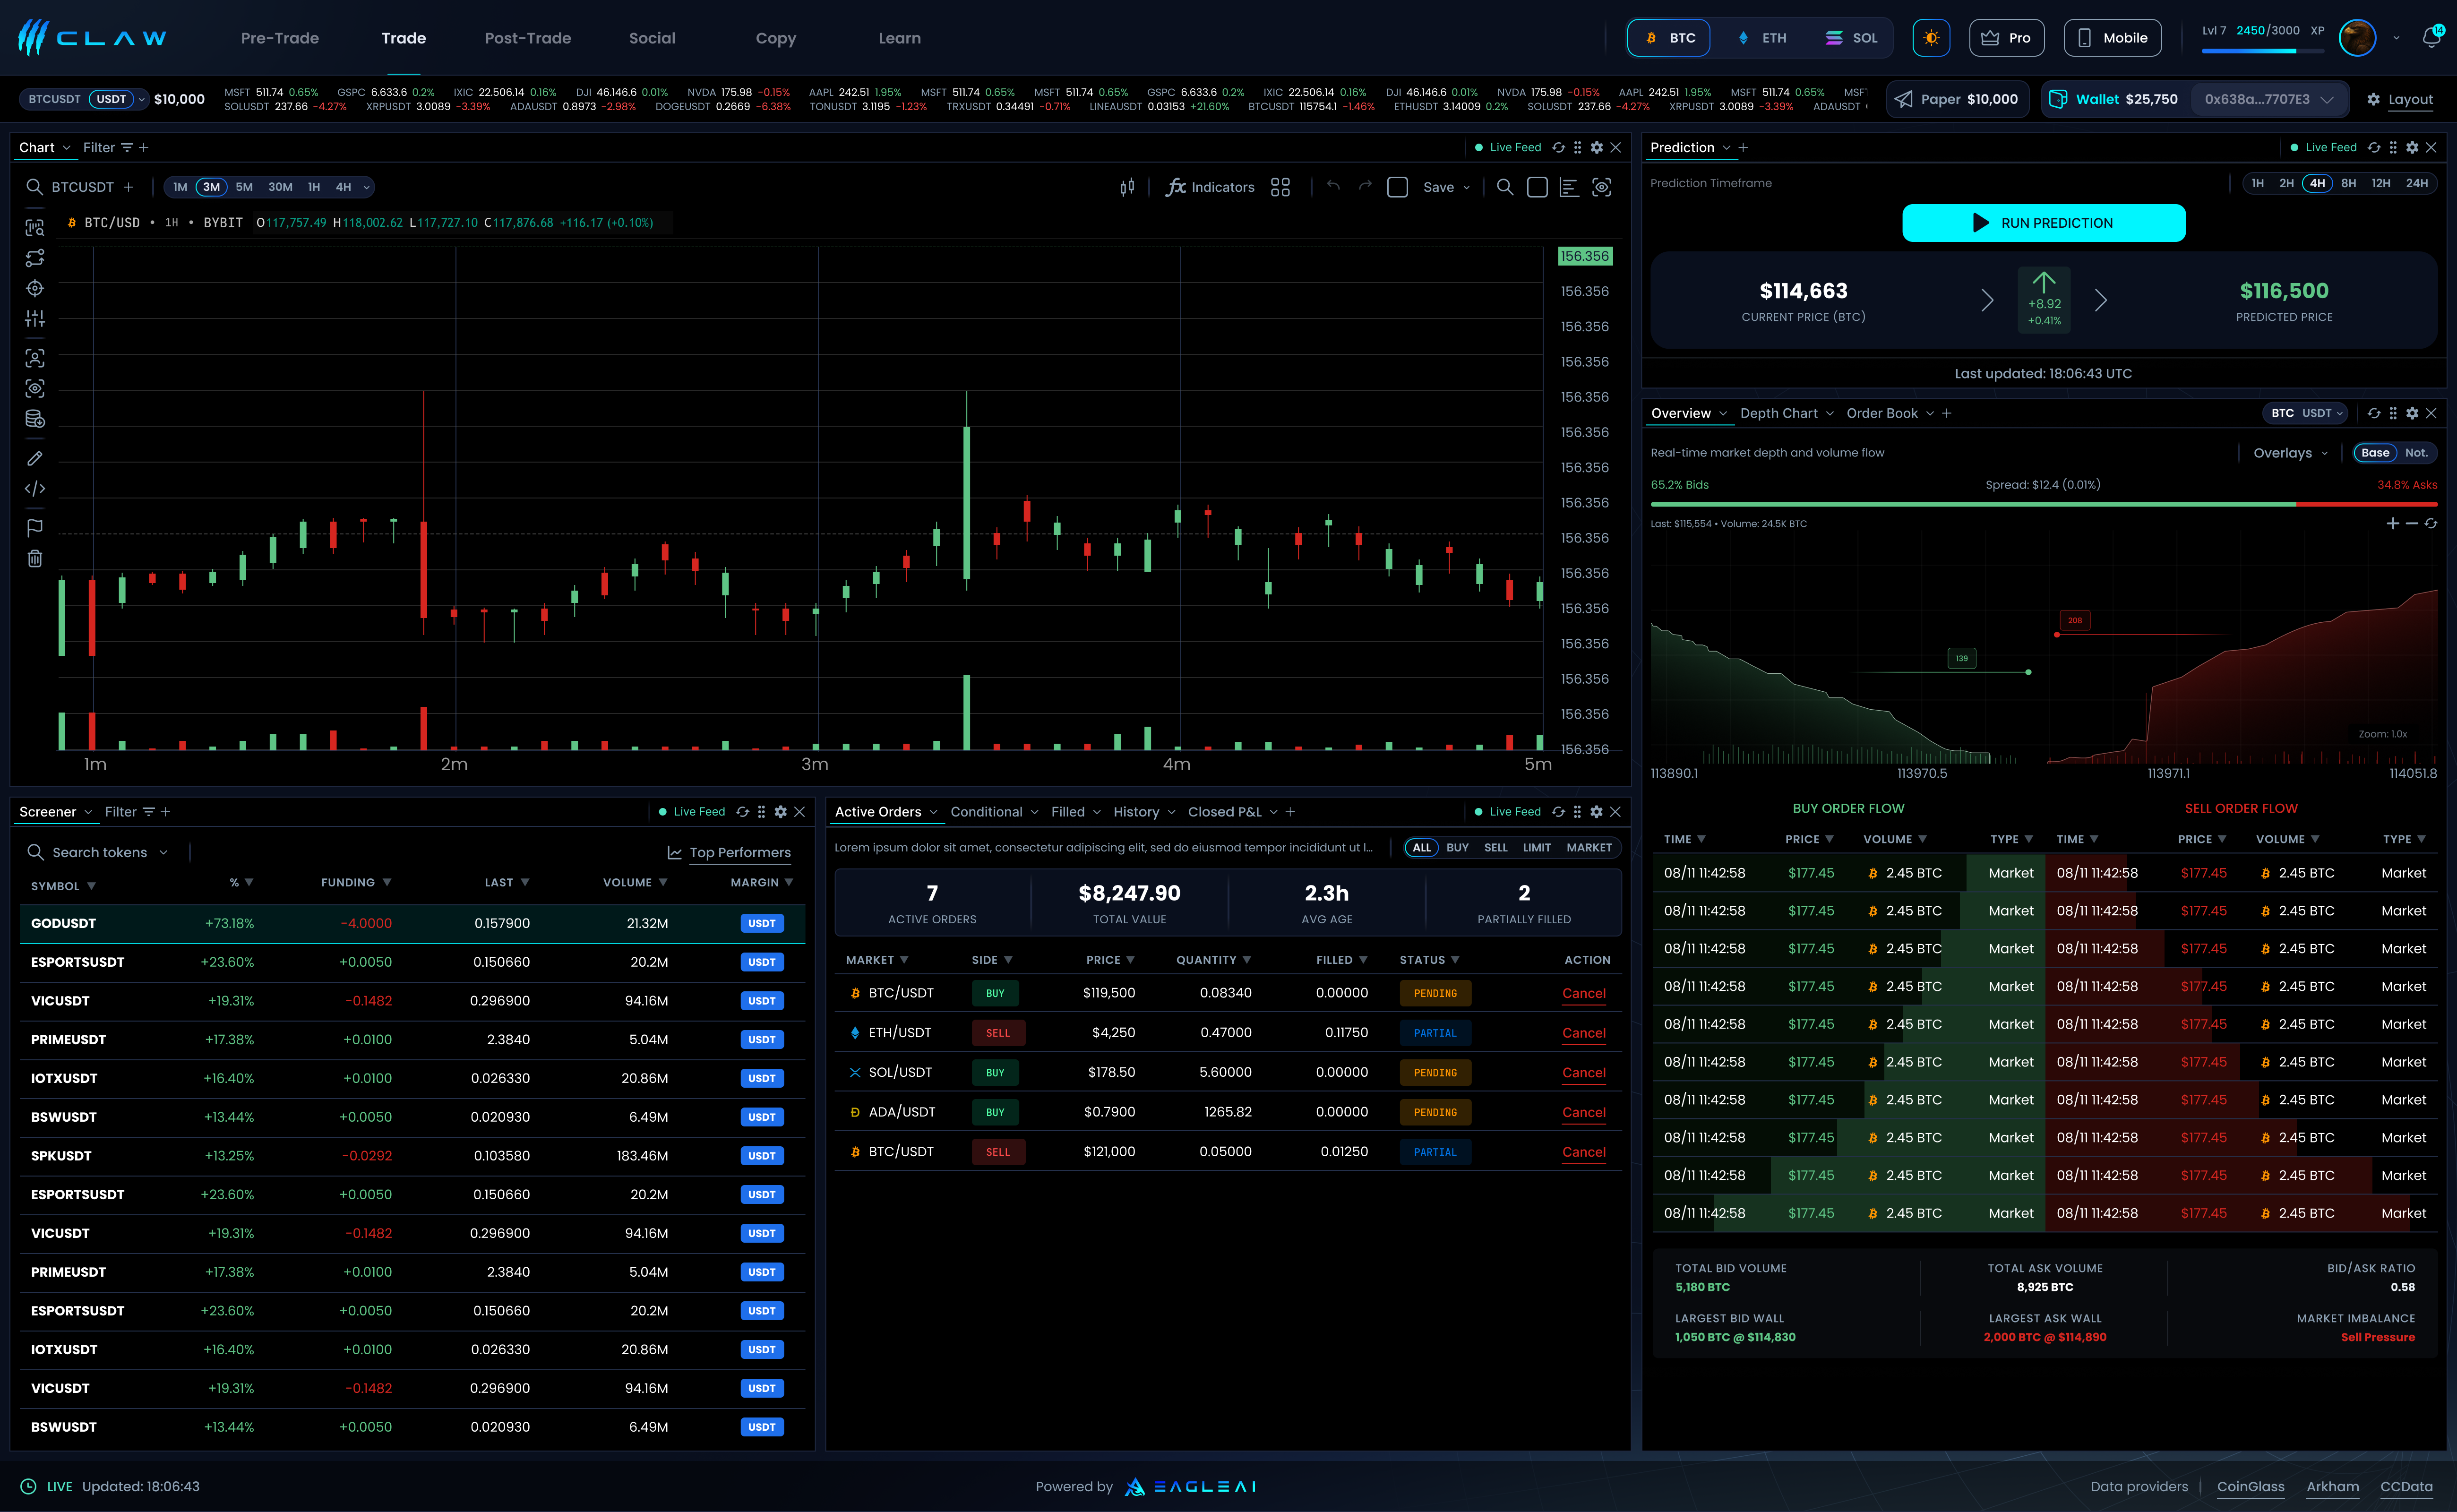Switch the asset toggle to ETH

click(x=1763, y=38)
